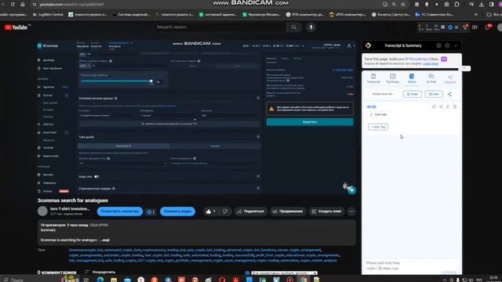Copy the 00:00 note using copy icon
Screen dimensions: 502x282
(434, 107)
